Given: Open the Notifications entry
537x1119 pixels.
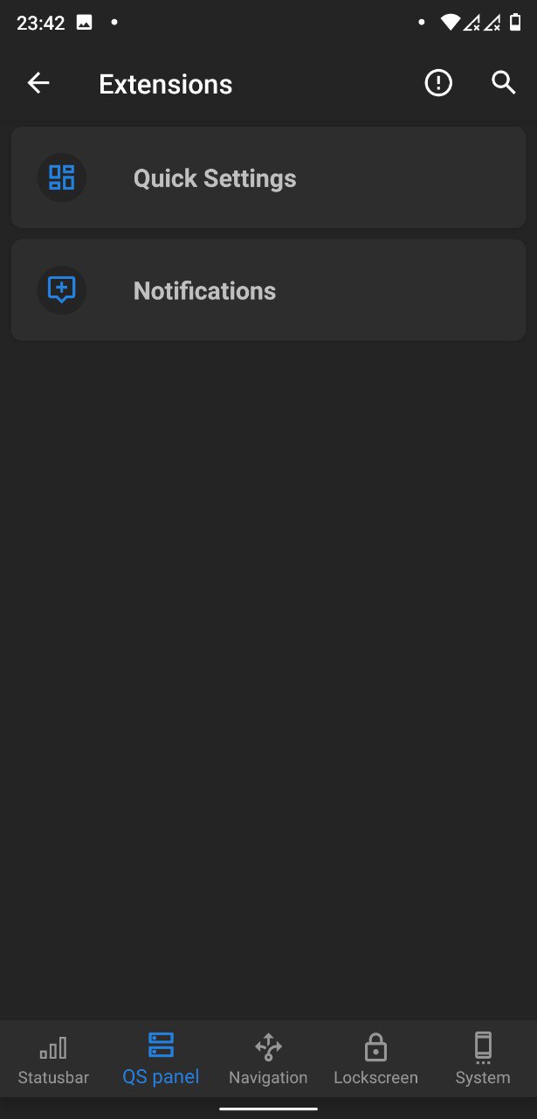Looking at the screenshot, I should coord(268,290).
